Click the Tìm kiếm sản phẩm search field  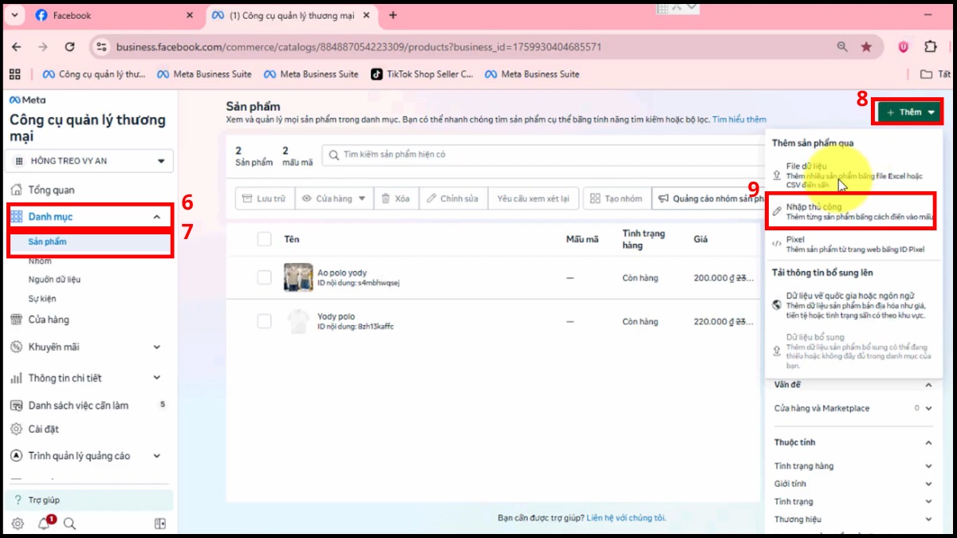click(x=542, y=155)
